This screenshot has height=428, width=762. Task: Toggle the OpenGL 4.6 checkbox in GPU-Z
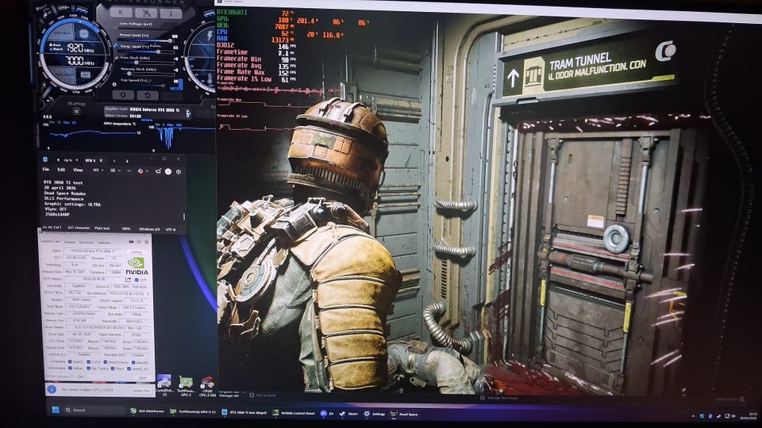pyautogui.click(x=129, y=369)
